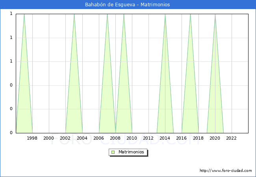Click the 2012 x-axis year label
Image resolution: width=256 pixels, height=177 pixels.
(x=148, y=138)
